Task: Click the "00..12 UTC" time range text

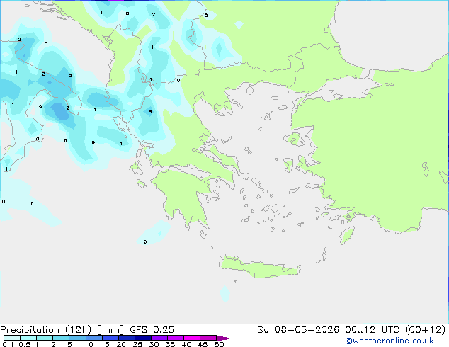Action: 373,330
